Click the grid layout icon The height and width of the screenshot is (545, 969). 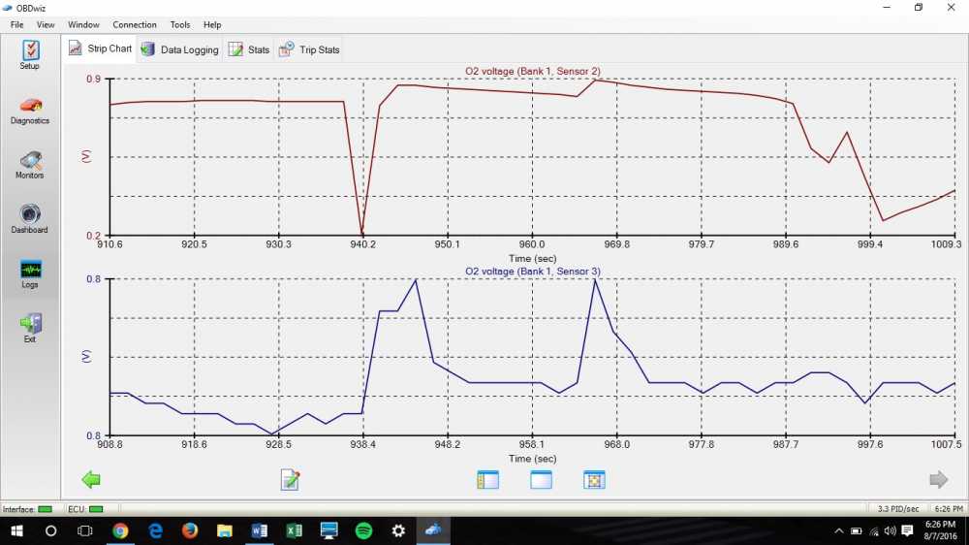(594, 479)
